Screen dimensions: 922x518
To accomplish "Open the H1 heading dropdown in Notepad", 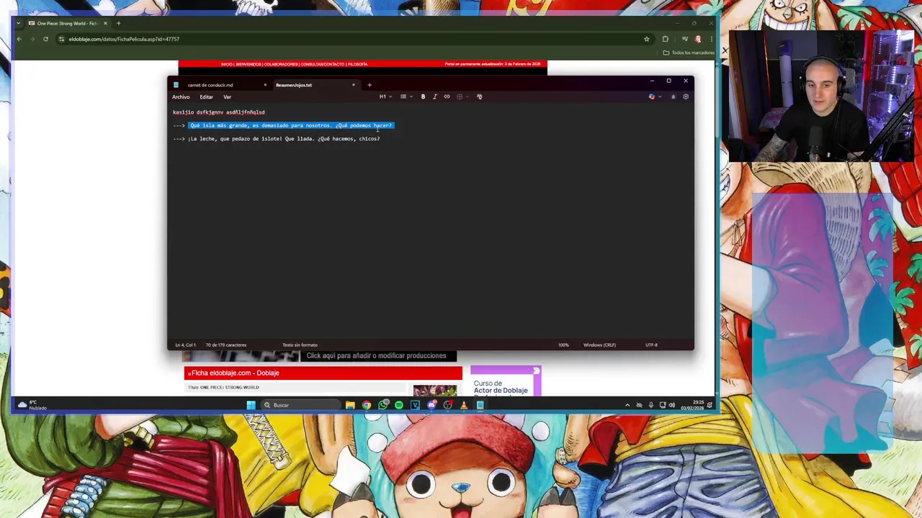I will click(x=385, y=96).
